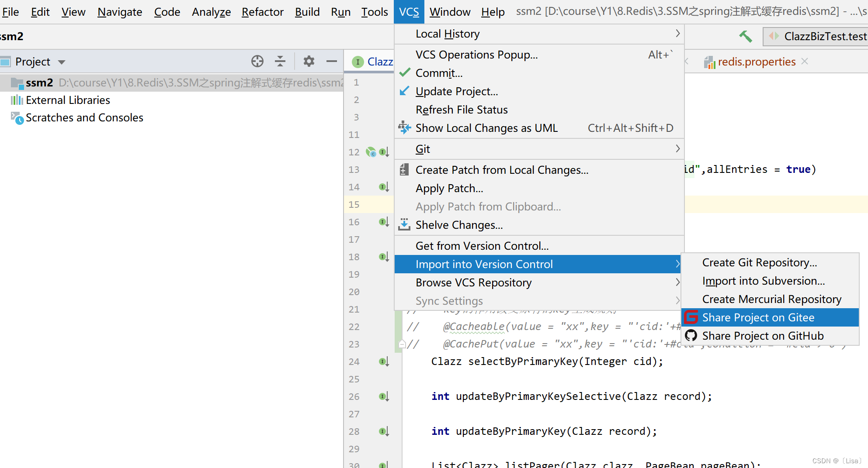Choose Get from Version Control option
Viewport: 868px width, 468px height.
(481, 245)
